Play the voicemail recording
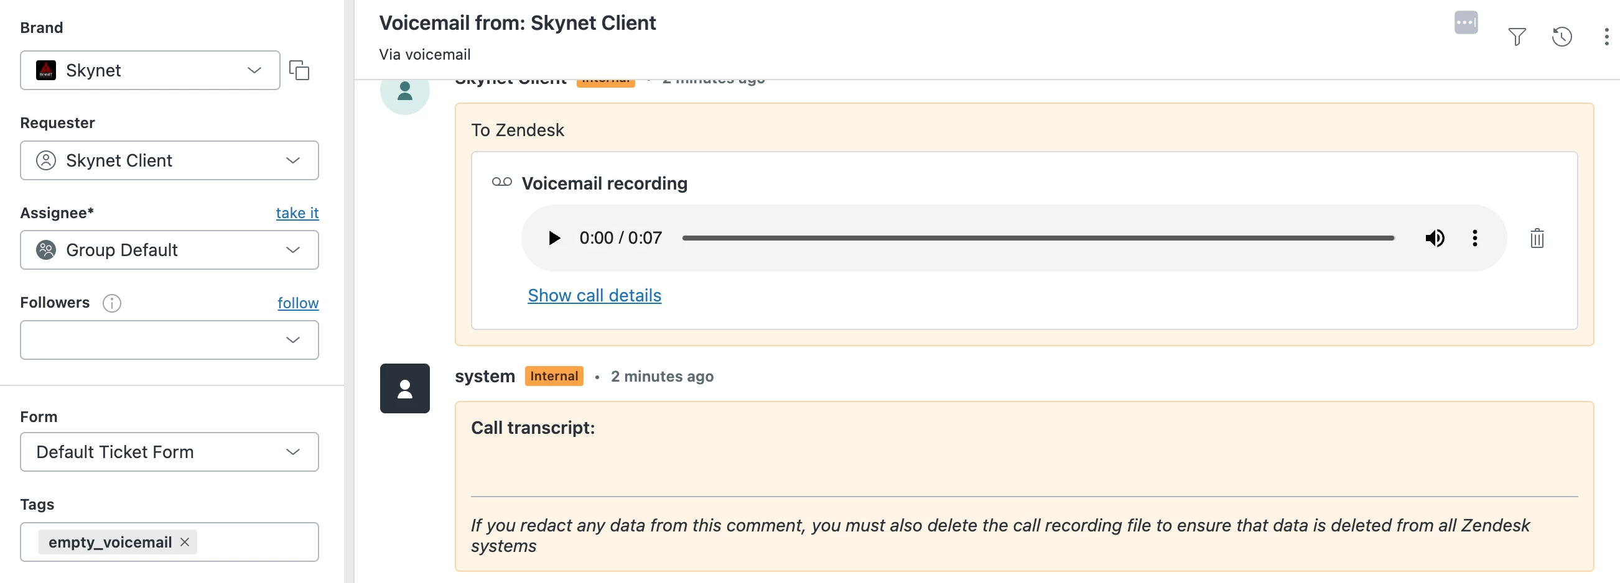The width and height of the screenshot is (1620, 583). click(x=554, y=238)
